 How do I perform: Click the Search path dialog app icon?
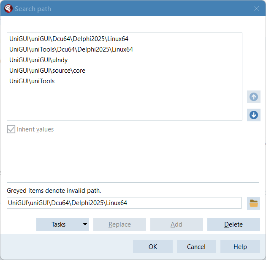pos(8,8)
